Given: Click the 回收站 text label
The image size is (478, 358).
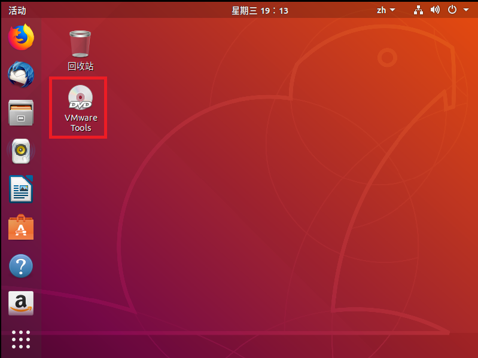Looking at the screenshot, I should pos(80,66).
